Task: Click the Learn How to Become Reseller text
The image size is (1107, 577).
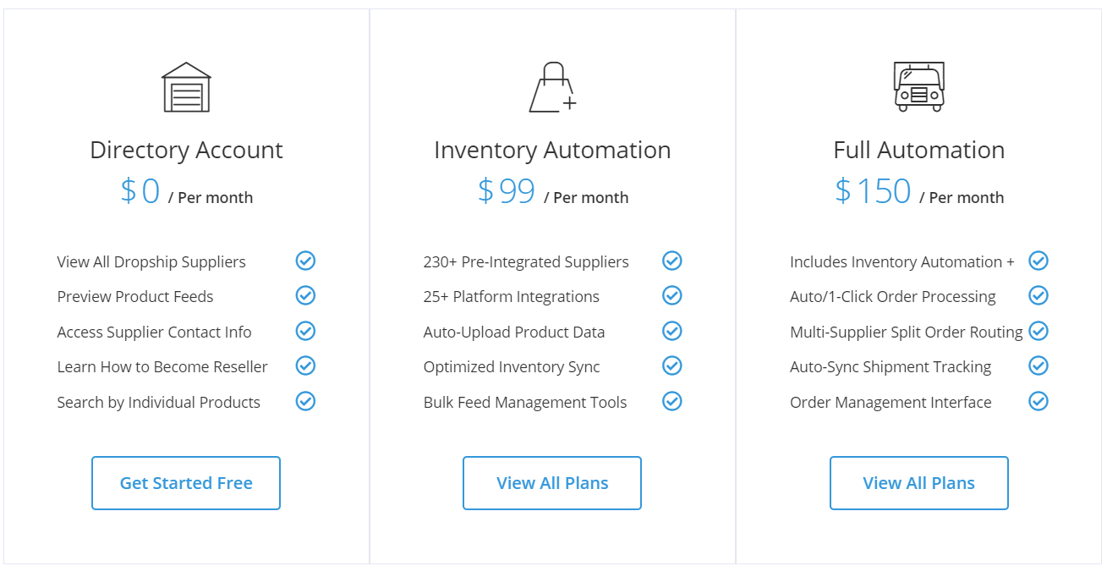Action: 162,366
